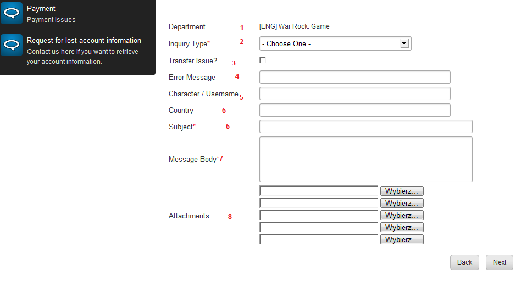Proceed with the Next button

(x=500, y=262)
